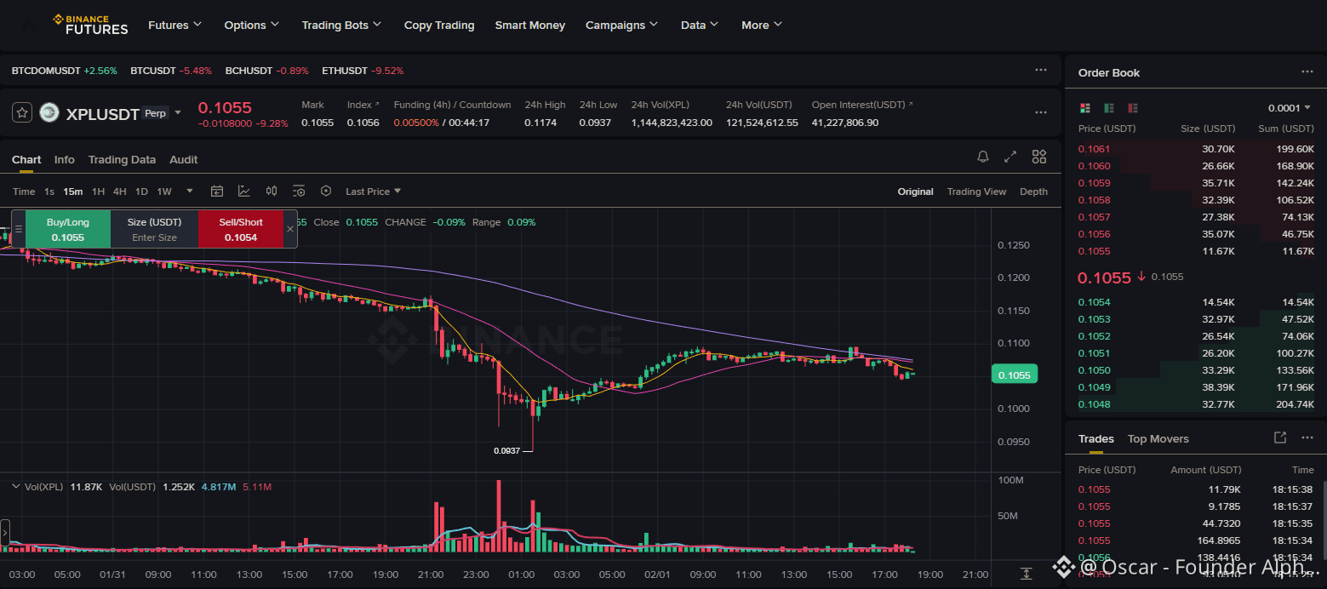The image size is (1327, 589).
Task: Select the 1D time interval
Action: [x=141, y=192]
